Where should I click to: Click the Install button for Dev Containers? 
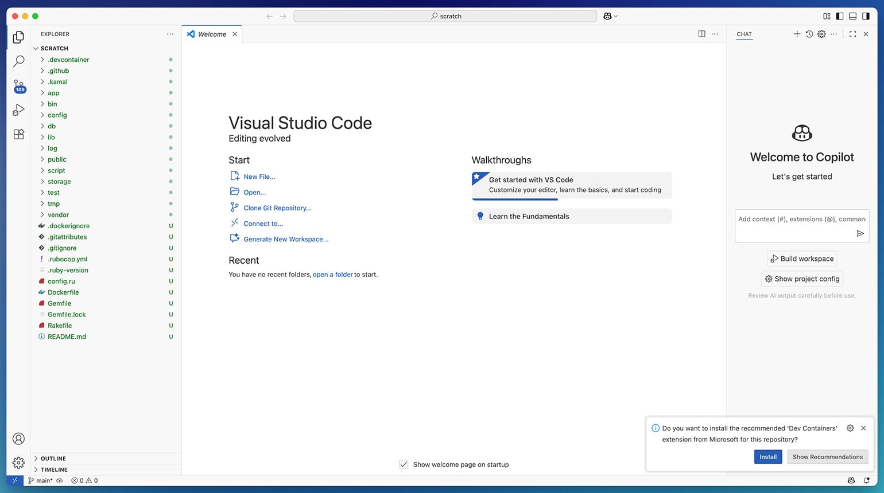pyautogui.click(x=767, y=457)
